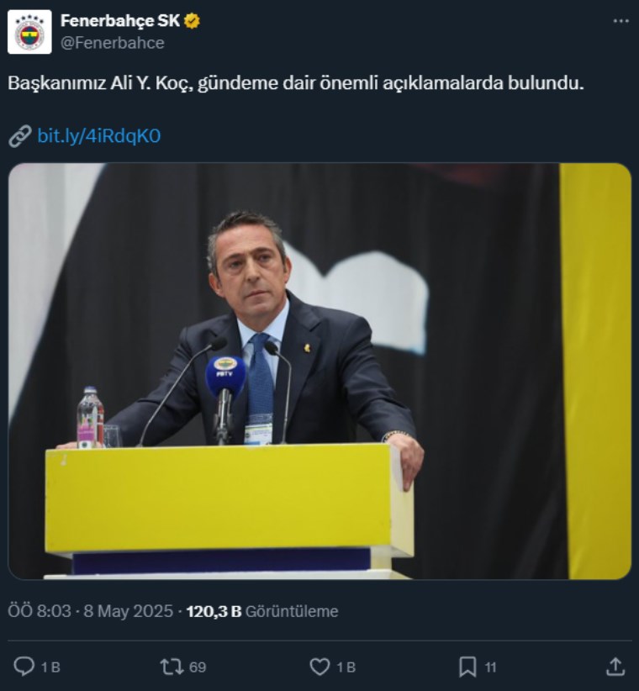Open the podium photo in the tweet
Image resolution: width=639 pixels, height=691 pixels.
pos(319,371)
